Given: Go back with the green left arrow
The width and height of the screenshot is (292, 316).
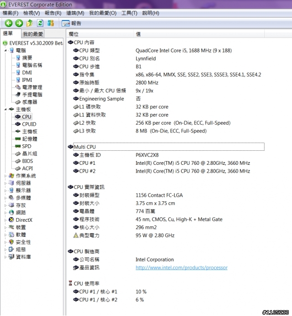Looking at the screenshot, I should [9, 23].
